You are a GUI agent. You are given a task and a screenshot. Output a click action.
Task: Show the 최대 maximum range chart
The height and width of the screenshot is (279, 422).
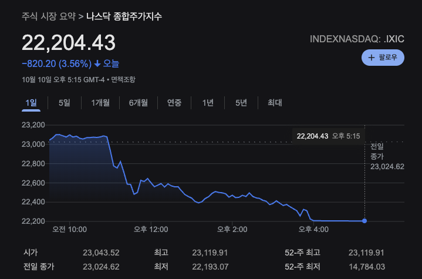pos(275,103)
